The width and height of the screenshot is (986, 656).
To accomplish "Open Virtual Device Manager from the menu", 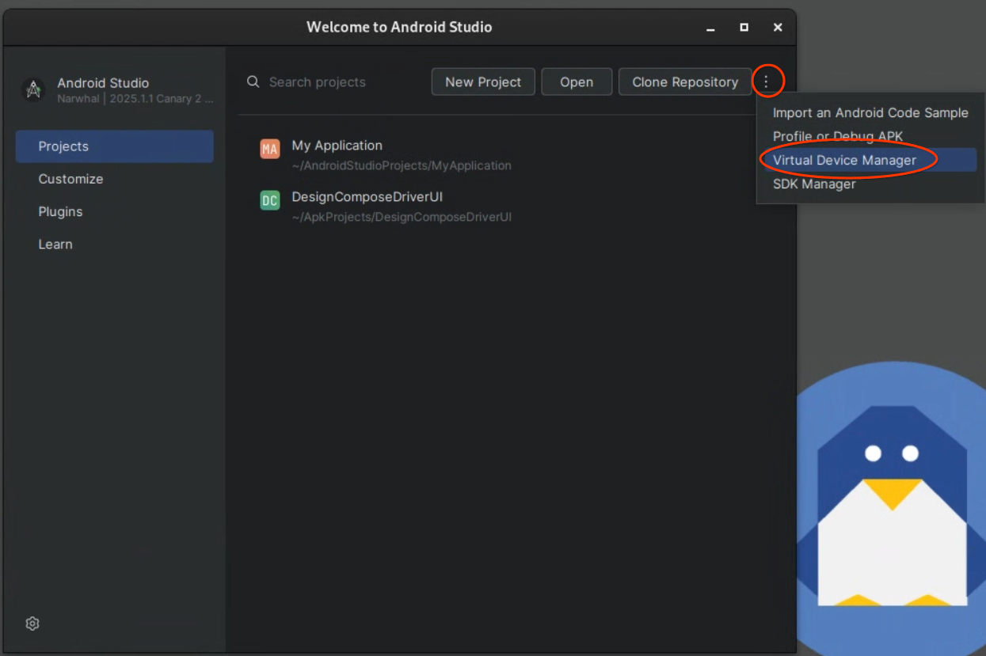I will coord(844,160).
